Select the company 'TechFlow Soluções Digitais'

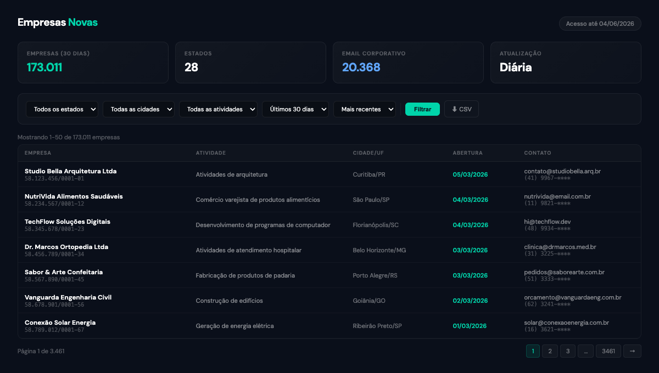pos(68,222)
